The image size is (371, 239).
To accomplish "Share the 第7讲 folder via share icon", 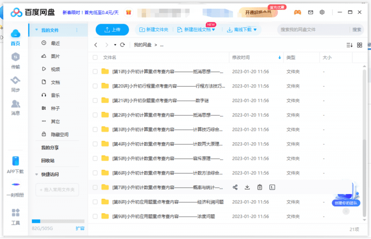I will tap(235, 187).
